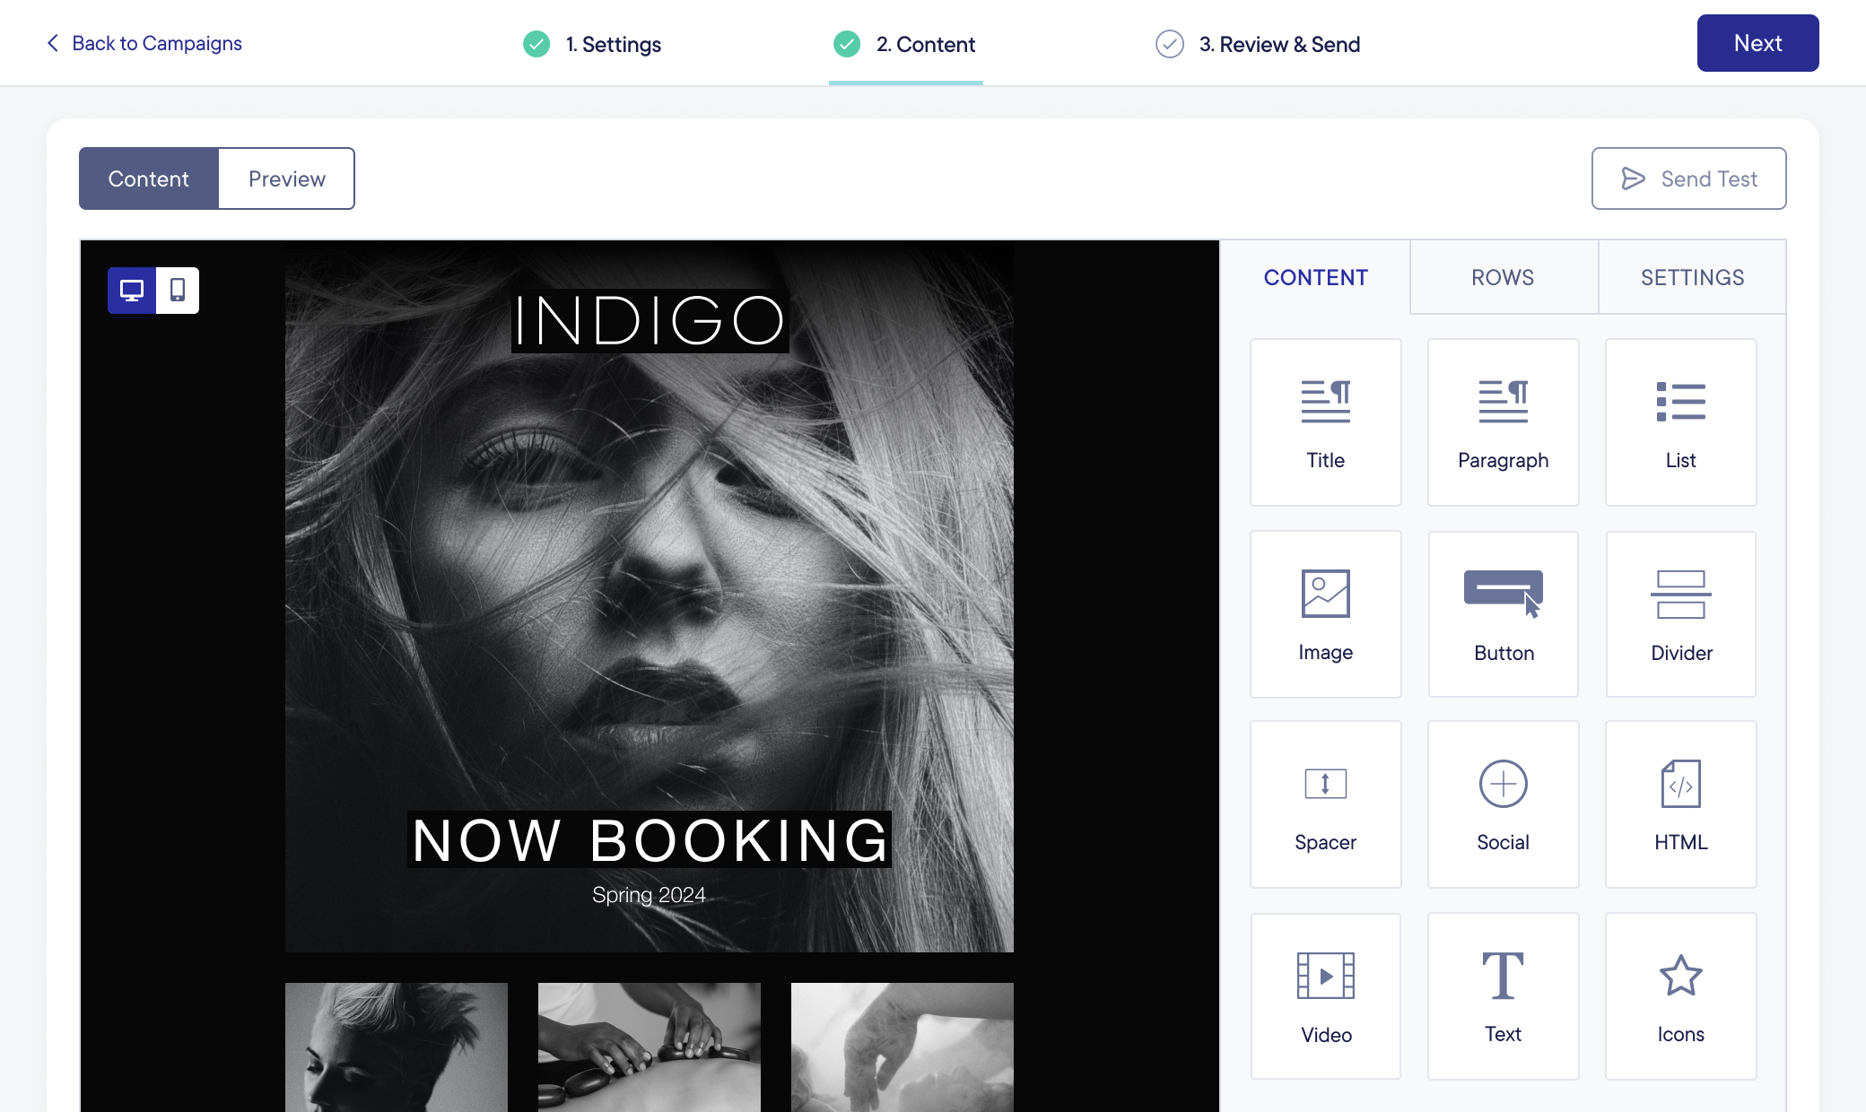Switch to mobile view mode

pos(178,291)
